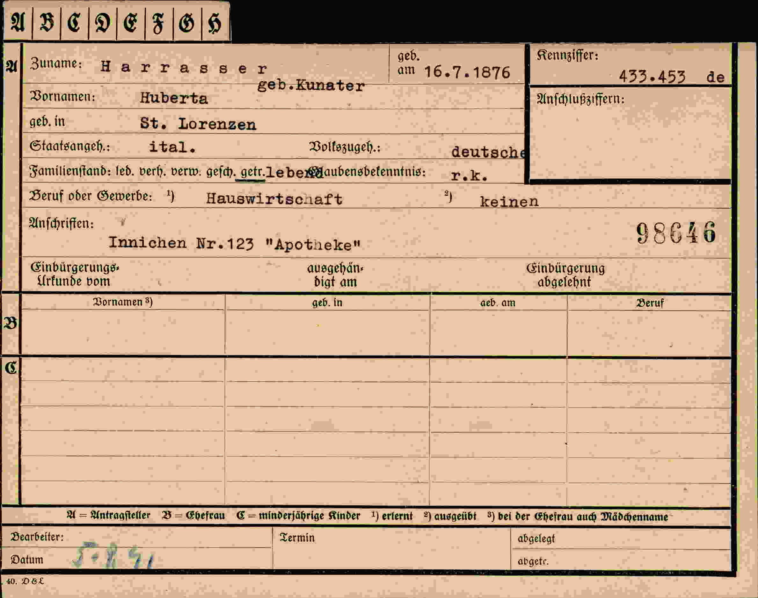Viewport: 758px width, 598px height.
Task: Click the birthplace 'St. Lorenzen'
Action: coord(198,124)
